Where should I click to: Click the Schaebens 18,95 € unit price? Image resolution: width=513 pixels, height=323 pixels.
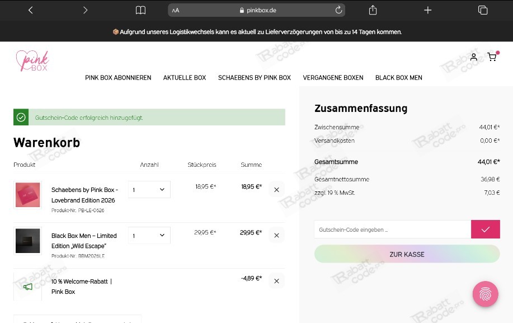coord(206,186)
